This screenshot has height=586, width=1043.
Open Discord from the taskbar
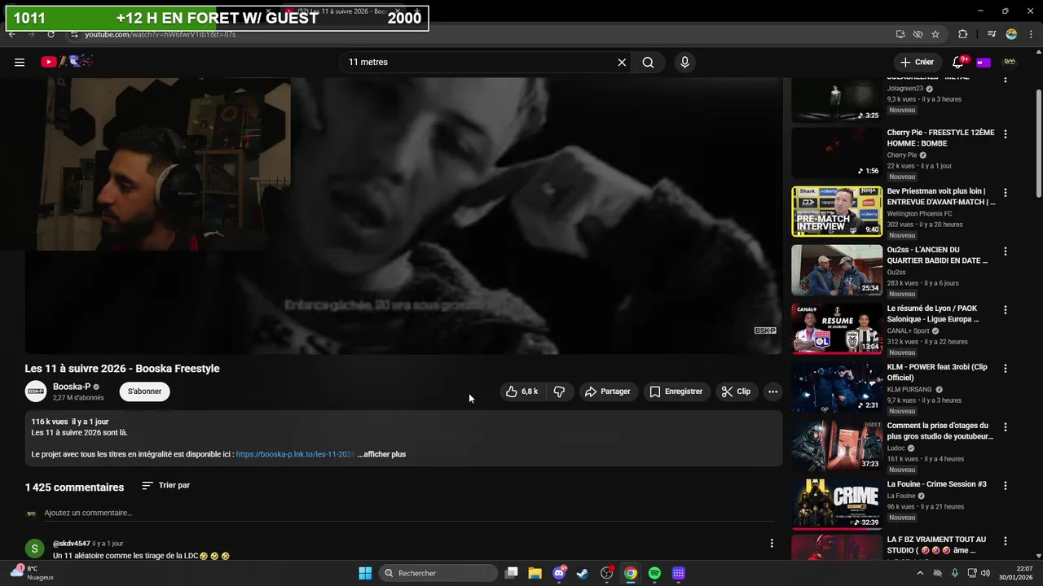559,573
